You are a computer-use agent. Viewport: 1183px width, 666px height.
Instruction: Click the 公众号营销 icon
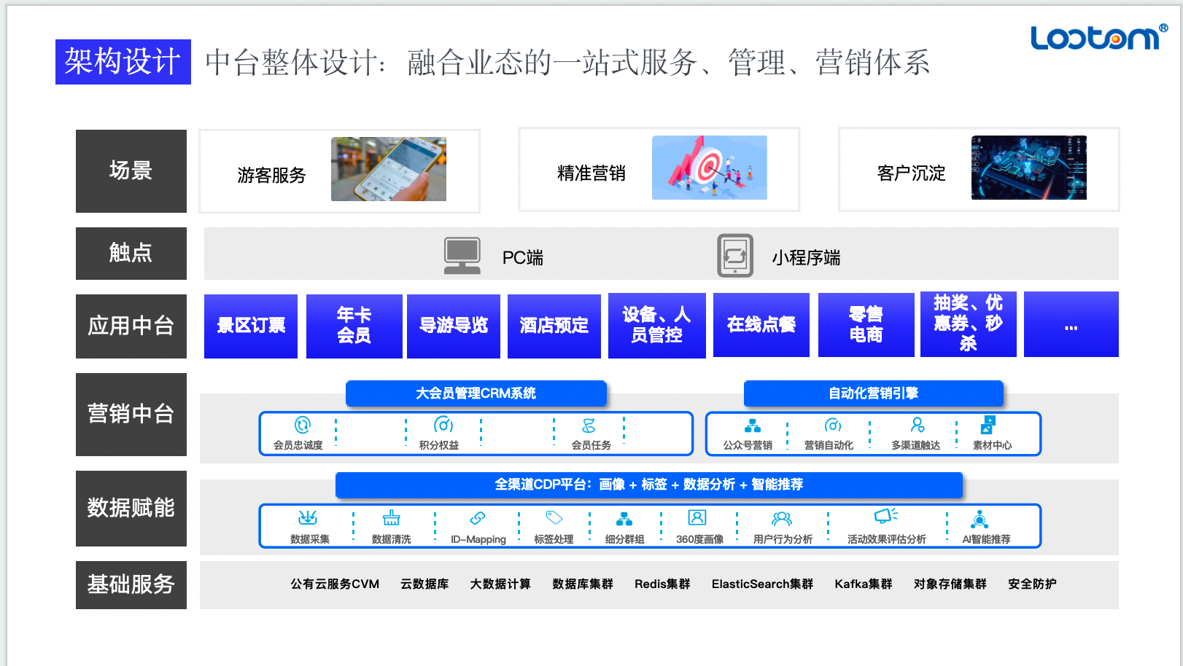(x=752, y=426)
